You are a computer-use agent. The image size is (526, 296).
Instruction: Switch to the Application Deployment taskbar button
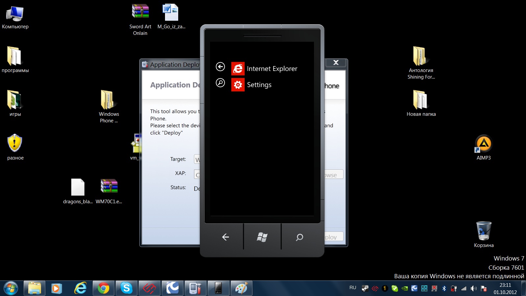(195, 288)
